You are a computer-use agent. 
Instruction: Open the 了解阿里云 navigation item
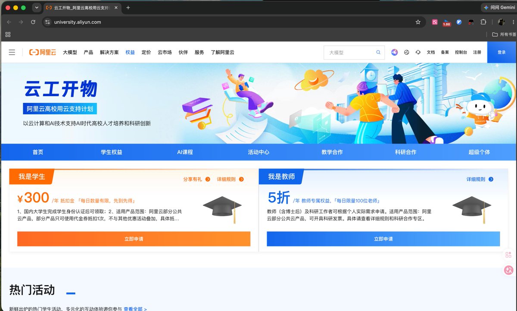[x=222, y=52]
